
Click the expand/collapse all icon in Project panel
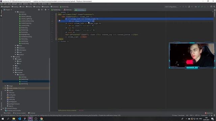[42, 10]
